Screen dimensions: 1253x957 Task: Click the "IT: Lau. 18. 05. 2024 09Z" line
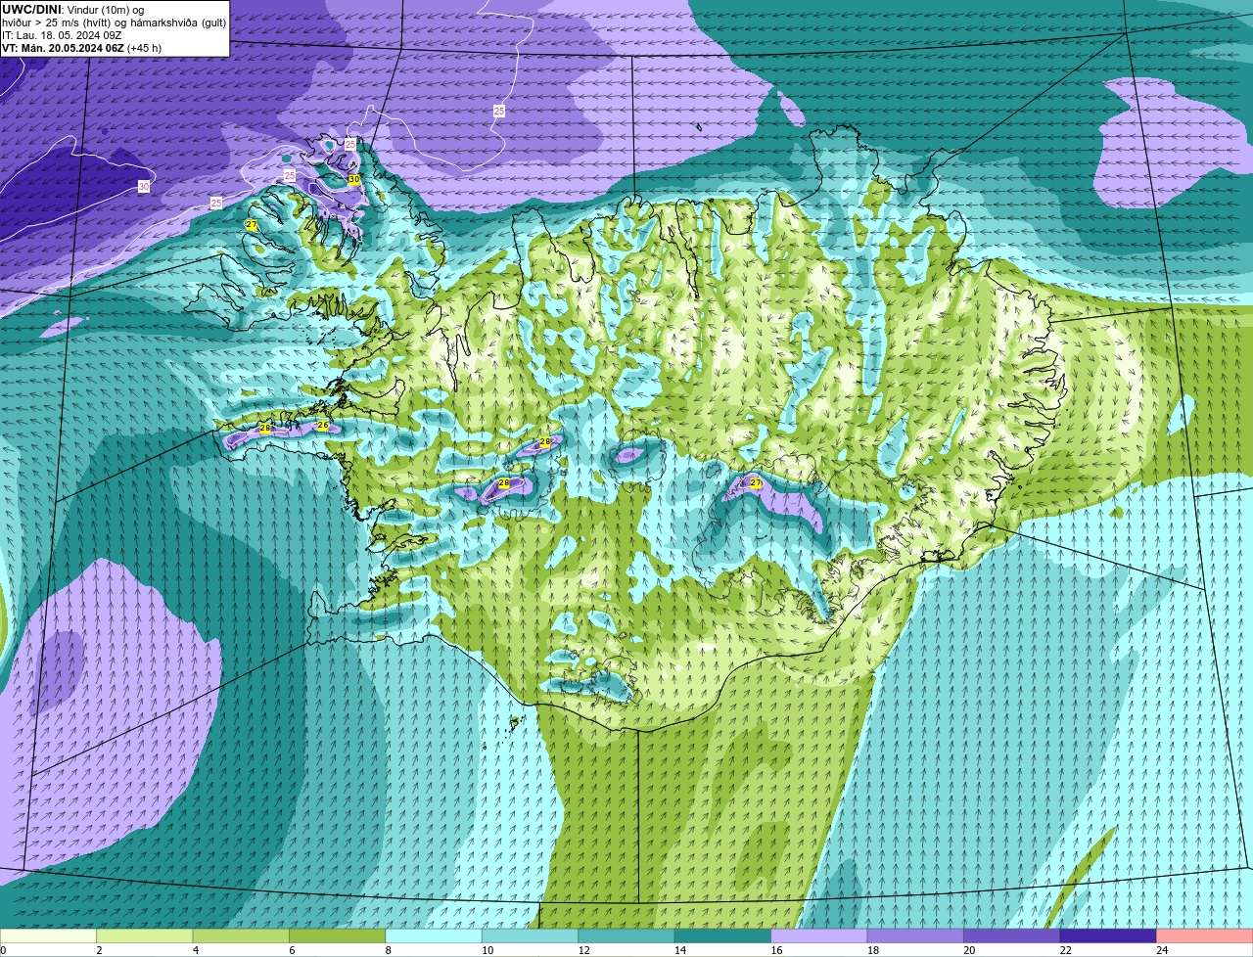pos(62,35)
